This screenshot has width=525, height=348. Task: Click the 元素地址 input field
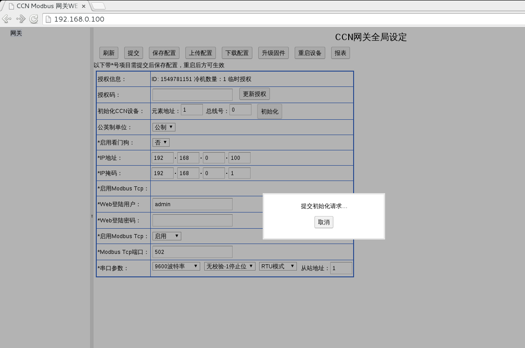192,110
